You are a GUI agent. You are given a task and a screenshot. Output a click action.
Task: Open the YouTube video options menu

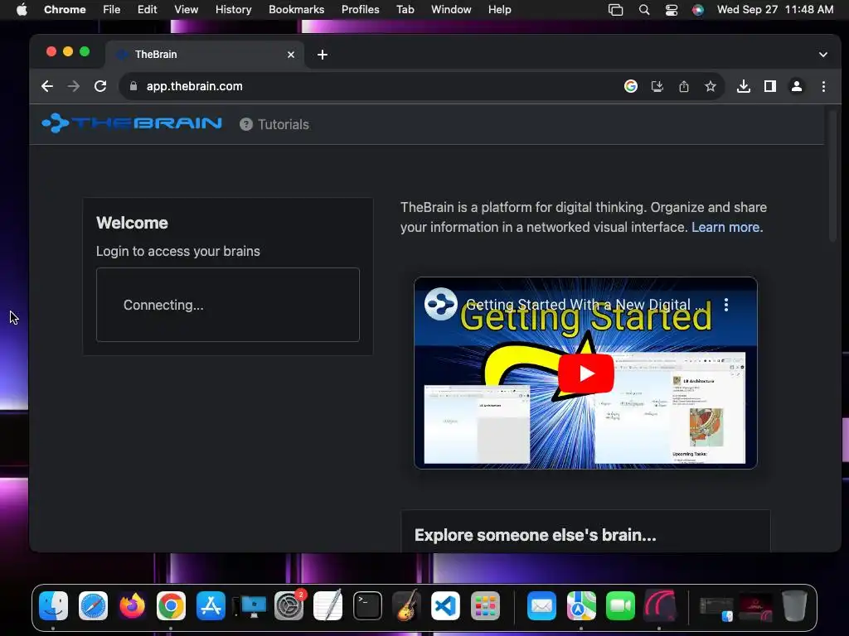[x=726, y=305]
